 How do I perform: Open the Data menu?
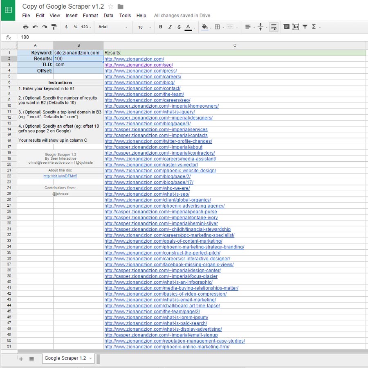(108, 16)
